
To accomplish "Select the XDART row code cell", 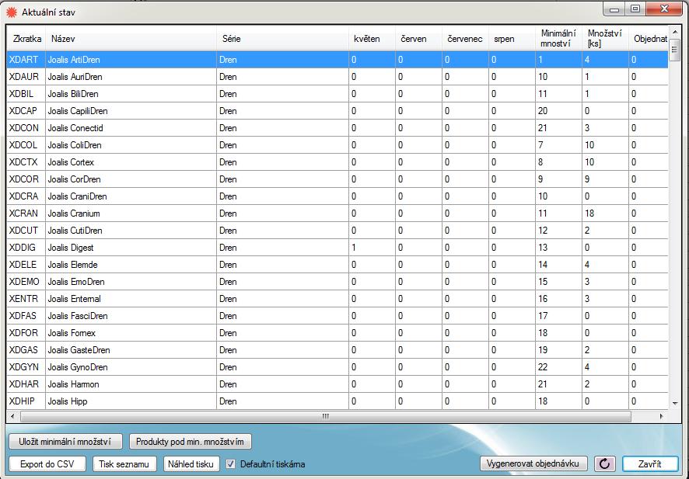I will pos(26,60).
